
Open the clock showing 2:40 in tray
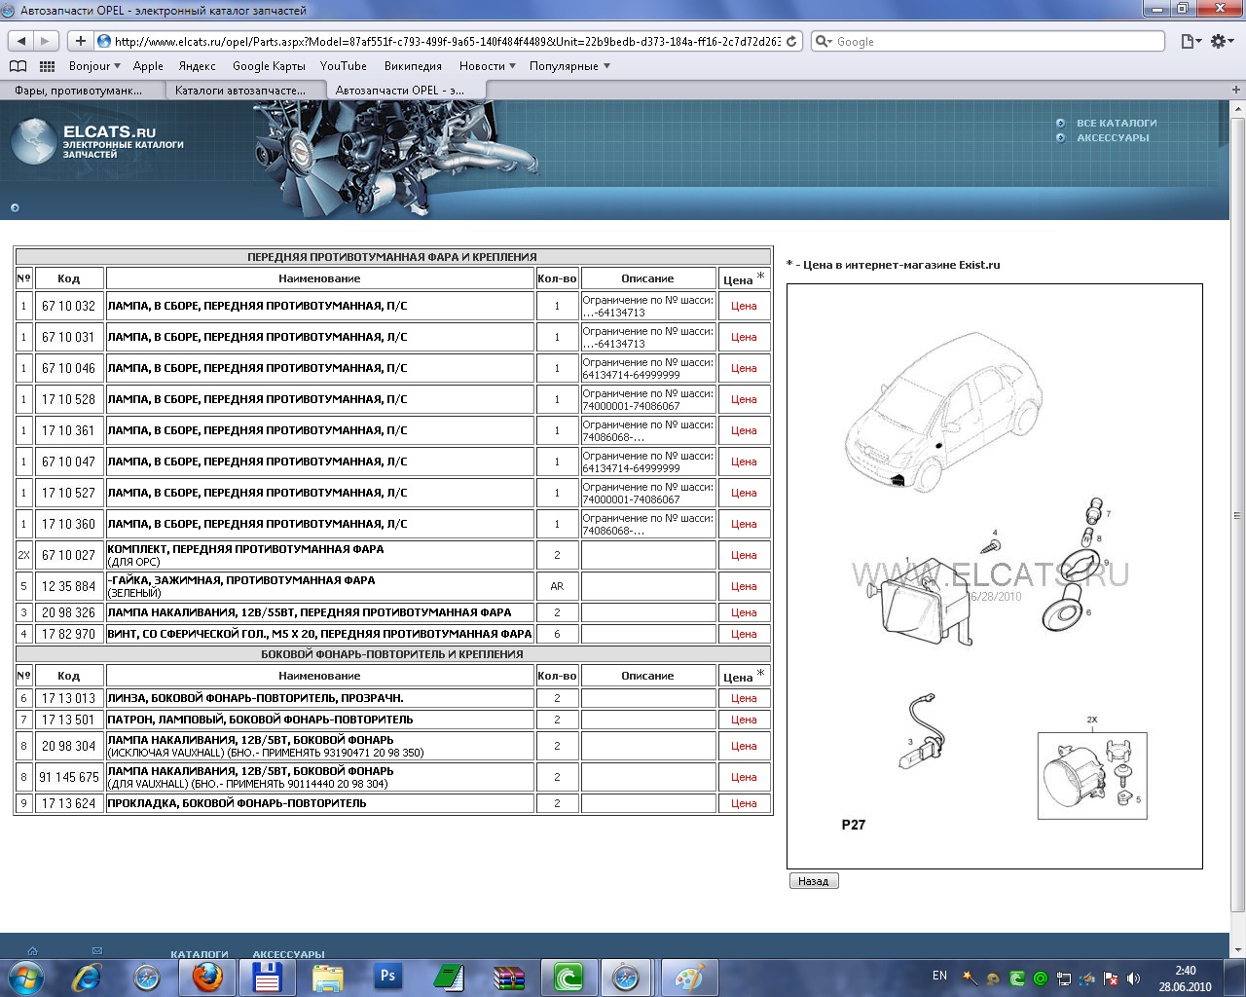1185,978
